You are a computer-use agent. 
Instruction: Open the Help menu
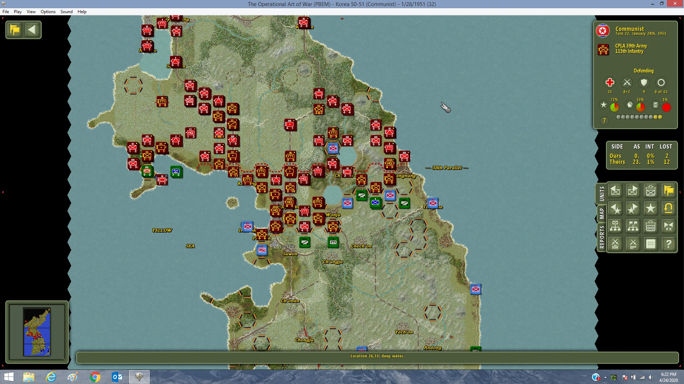click(x=82, y=12)
